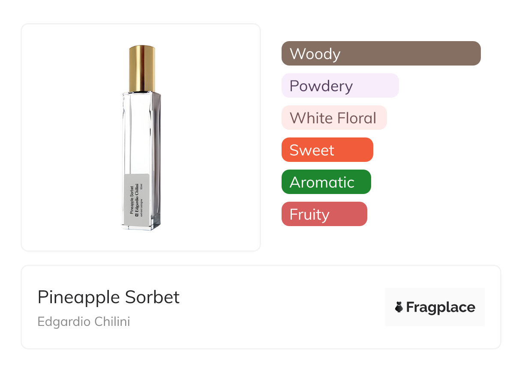
Task: Click the square E logo on the bottle label
Action: tap(137, 215)
